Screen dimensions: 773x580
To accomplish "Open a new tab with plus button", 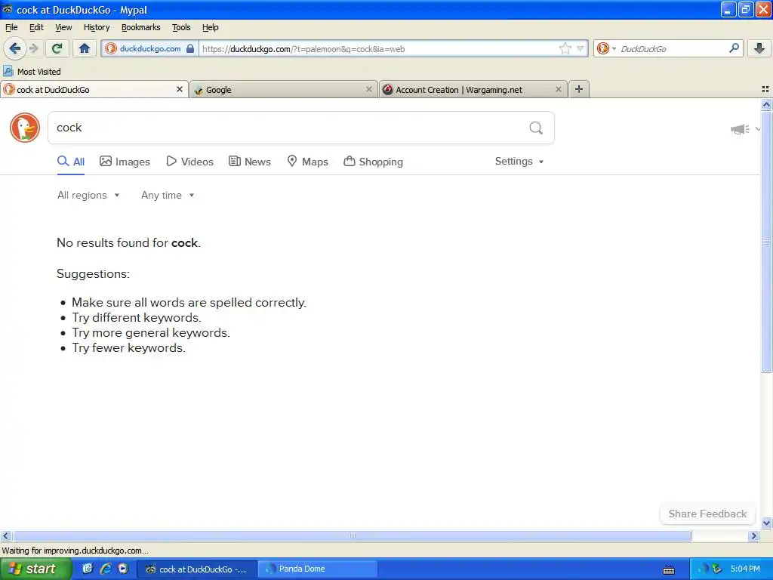I will click(579, 89).
